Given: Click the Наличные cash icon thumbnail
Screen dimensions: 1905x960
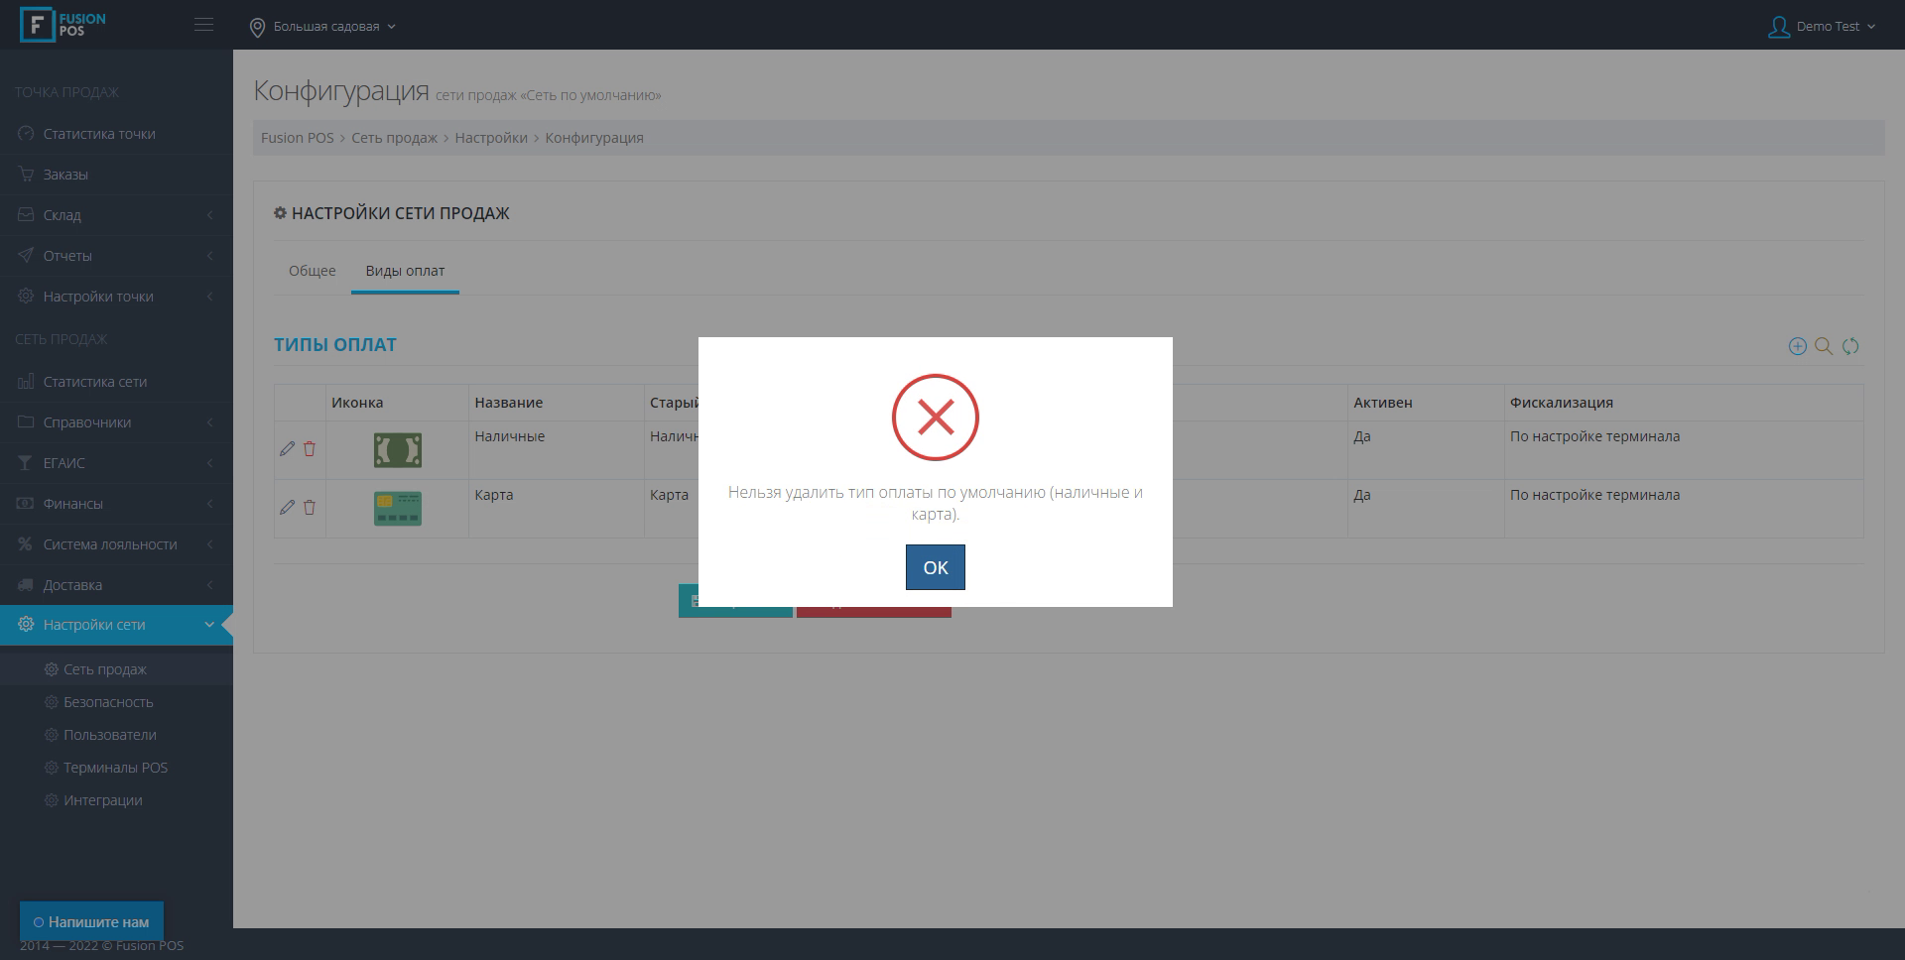Looking at the screenshot, I should 397,450.
